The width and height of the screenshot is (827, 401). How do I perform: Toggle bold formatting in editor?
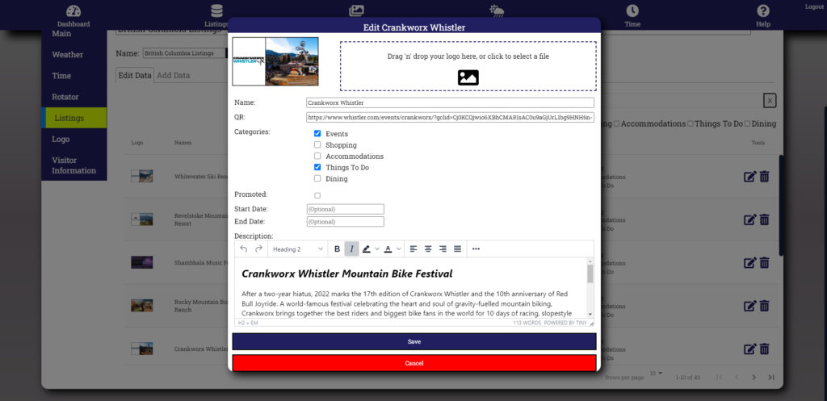(x=337, y=249)
